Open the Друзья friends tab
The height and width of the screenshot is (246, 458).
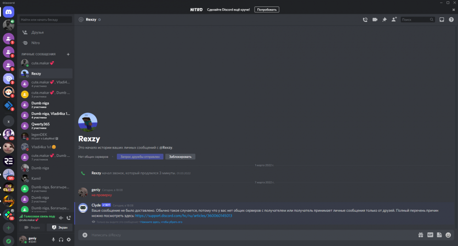[45, 32]
